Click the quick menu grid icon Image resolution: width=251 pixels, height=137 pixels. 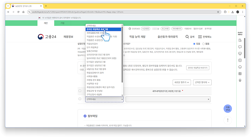240,74
